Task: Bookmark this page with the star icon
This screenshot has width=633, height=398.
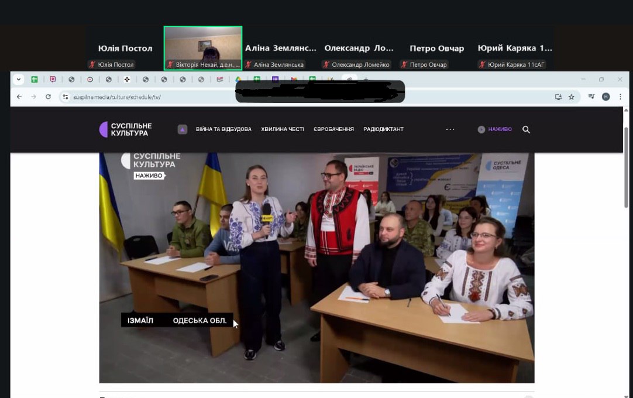Action: pos(571,97)
